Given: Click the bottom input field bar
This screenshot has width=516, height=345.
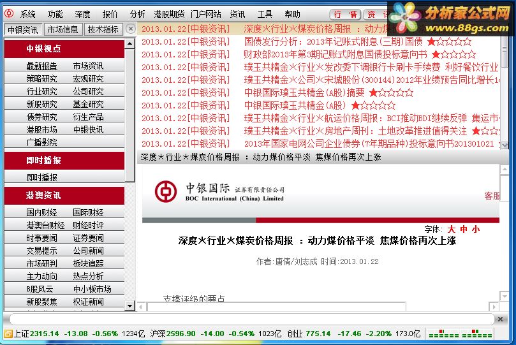Looking at the screenshot, I should point(252,319).
